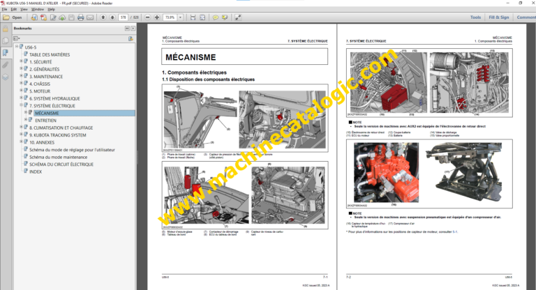The width and height of the screenshot is (536, 290).
Task: Zoom out with the minus button
Action: (148, 17)
